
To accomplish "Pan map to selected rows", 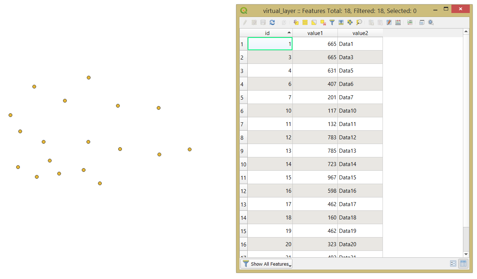I will tap(350, 22).
